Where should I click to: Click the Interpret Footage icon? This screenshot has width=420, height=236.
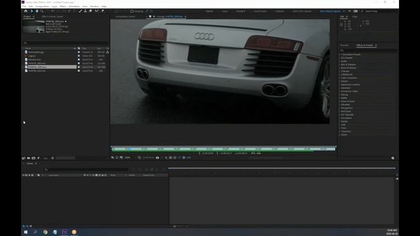pyautogui.click(x=24, y=158)
